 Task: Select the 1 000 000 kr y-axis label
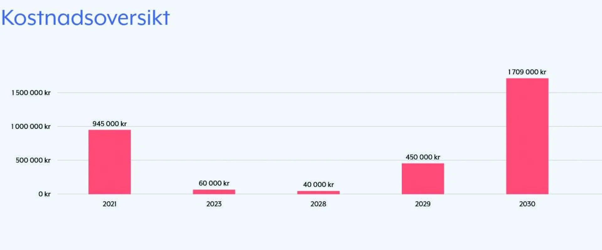point(31,127)
